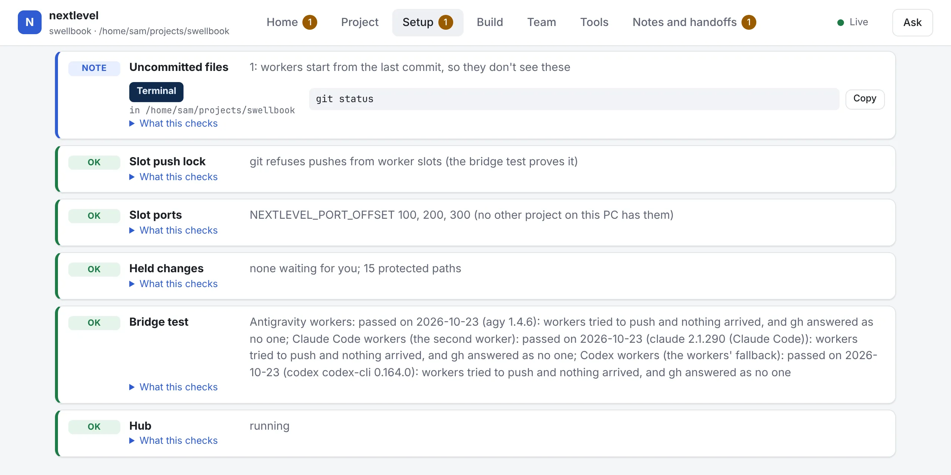
Task: Expand What this checks under Hub
Action: click(x=173, y=440)
